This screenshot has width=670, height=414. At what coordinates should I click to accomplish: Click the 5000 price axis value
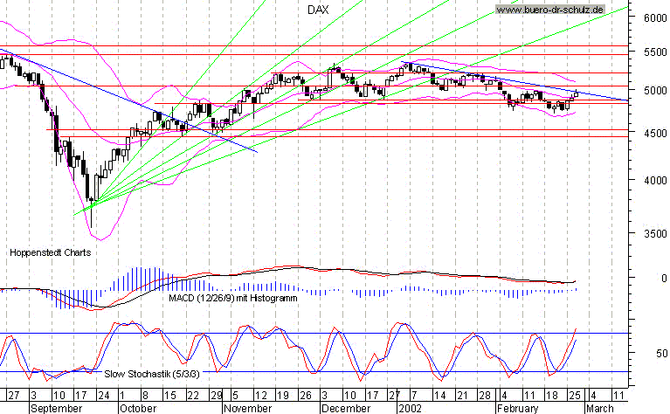[x=655, y=91]
